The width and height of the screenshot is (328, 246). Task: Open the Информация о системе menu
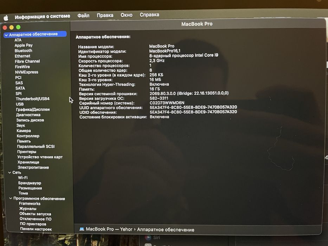43,17
